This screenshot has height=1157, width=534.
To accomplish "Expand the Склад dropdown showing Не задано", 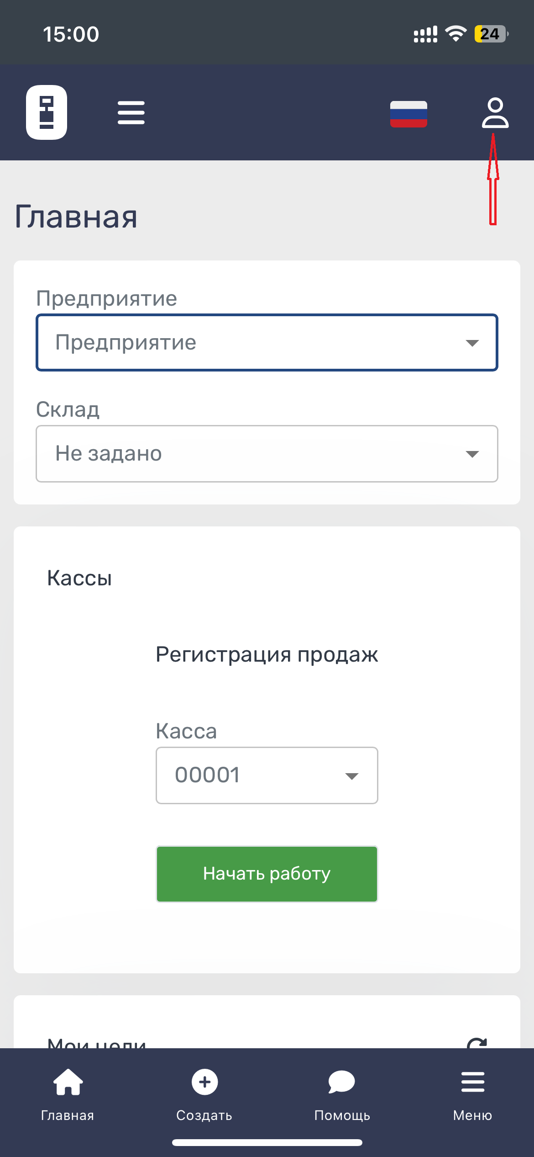I will tap(267, 454).
